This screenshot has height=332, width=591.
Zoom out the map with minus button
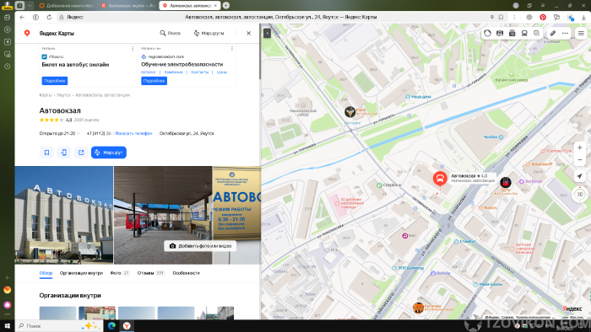click(x=580, y=160)
